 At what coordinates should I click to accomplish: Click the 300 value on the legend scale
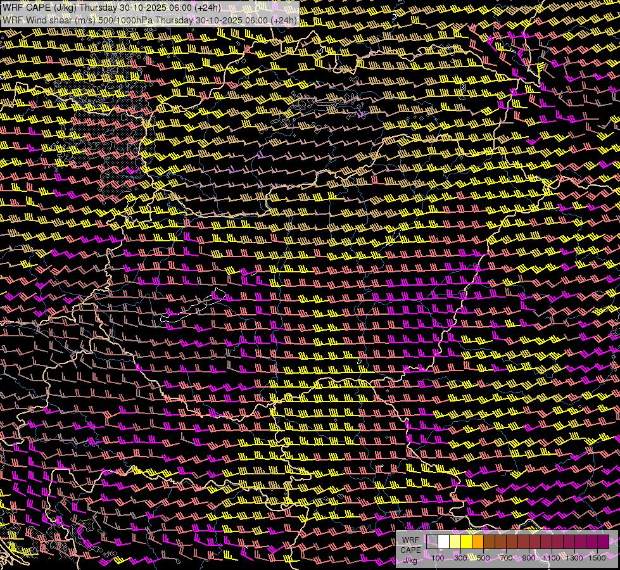(460, 558)
